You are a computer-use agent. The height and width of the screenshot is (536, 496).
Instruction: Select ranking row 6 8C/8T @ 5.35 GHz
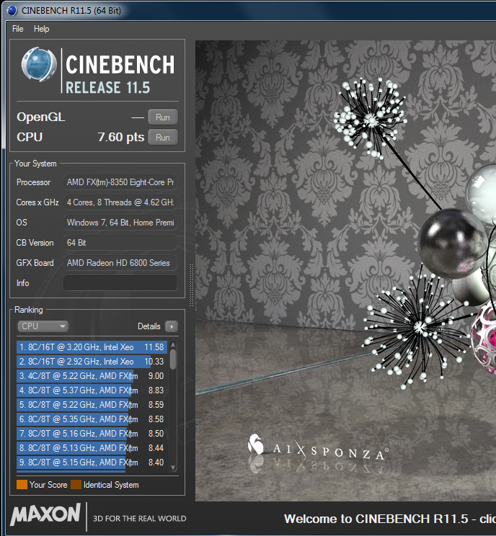tap(92, 419)
